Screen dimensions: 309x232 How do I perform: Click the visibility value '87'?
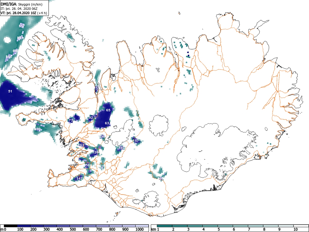coord(101,167)
